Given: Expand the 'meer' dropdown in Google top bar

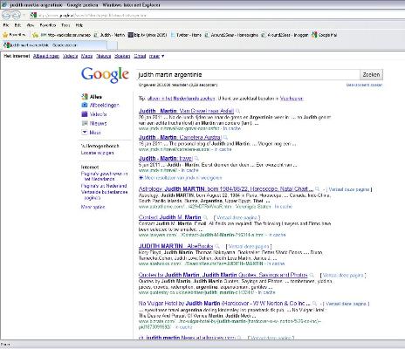Looking at the screenshot, I should [156, 56].
